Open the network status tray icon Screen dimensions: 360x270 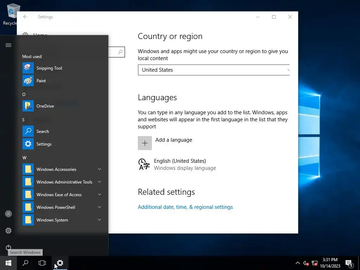(x=315, y=263)
